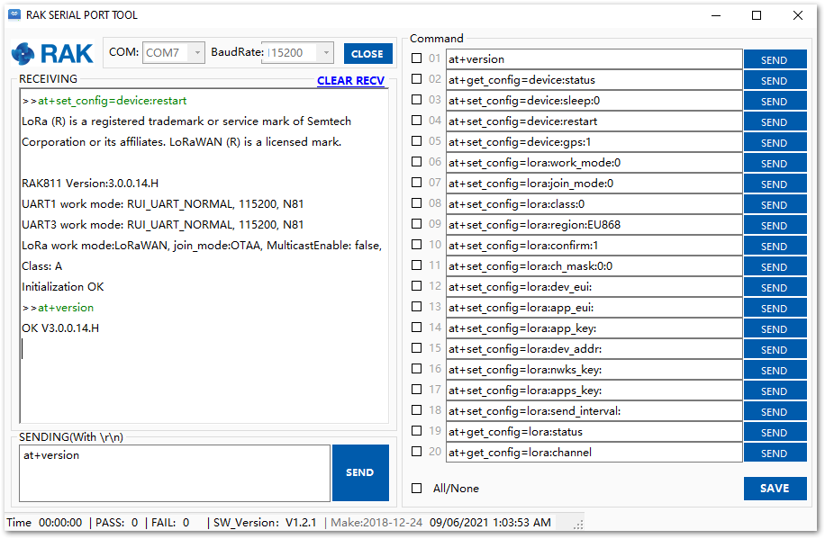Image resolution: width=825 pixels, height=539 pixels.
Task: Send command 01 at+version
Action: tap(775, 60)
